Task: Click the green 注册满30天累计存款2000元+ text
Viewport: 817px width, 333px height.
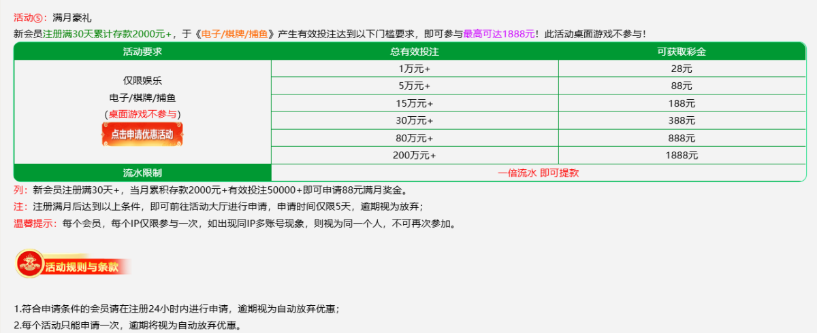Action: point(108,33)
